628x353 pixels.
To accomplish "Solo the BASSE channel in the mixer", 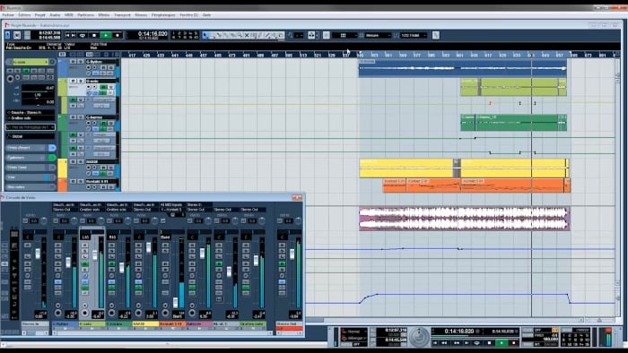I will 138,251.
